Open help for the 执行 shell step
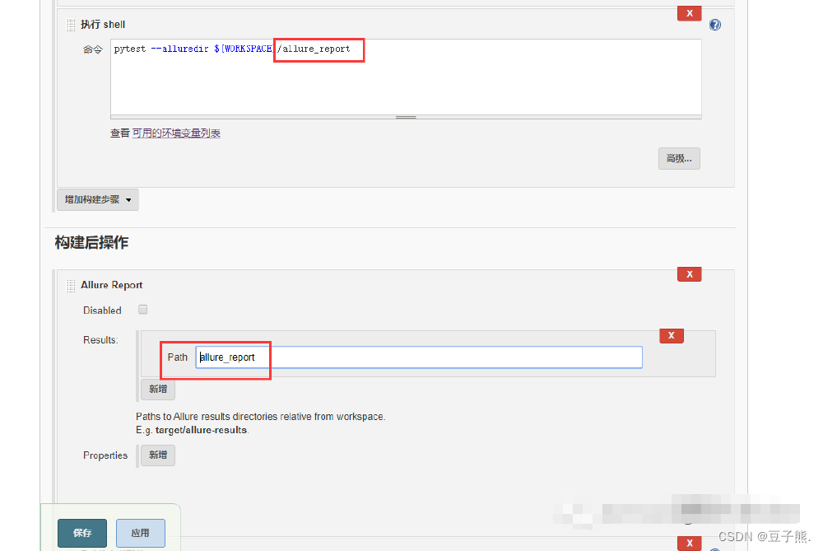Image resolution: width=823 pixels, height=551 pixels. [715, 25]
